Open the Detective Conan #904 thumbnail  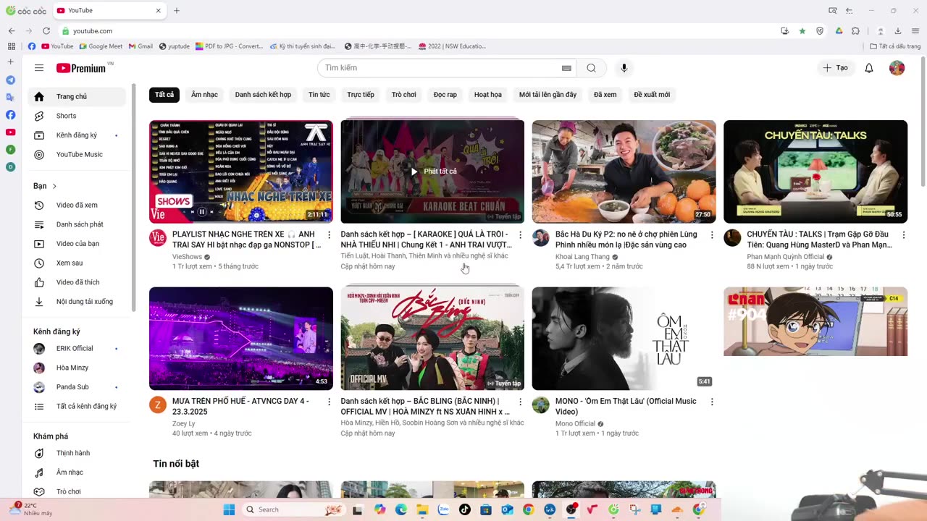815,321
